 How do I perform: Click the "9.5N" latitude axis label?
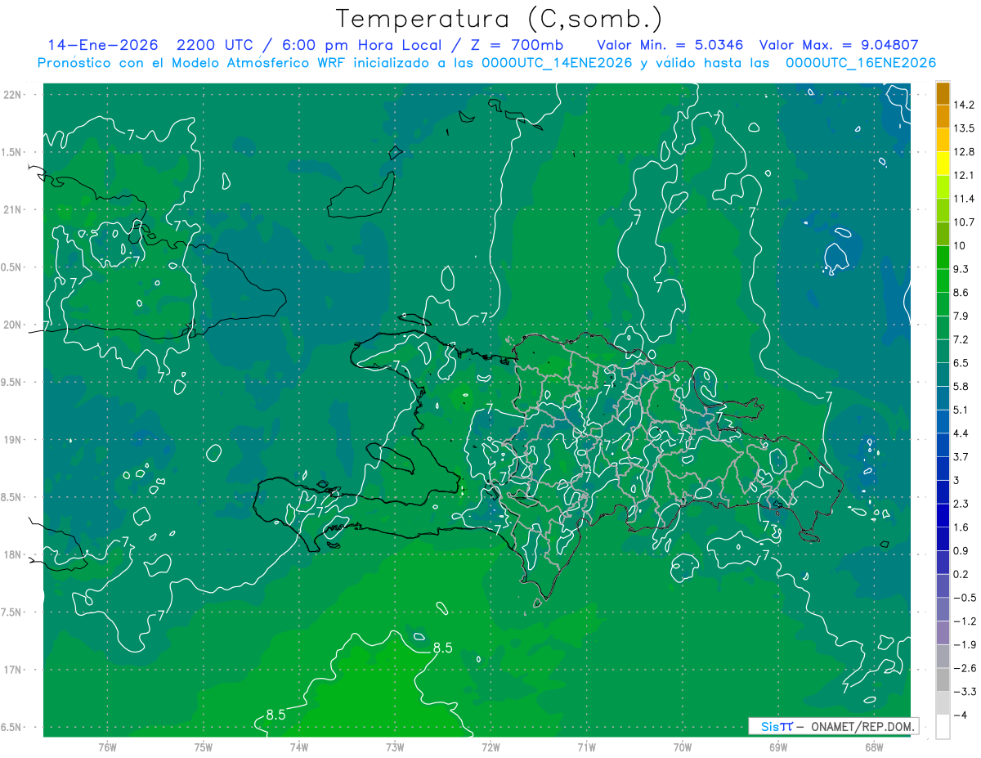pyautogui.click(x=10, y=383)
